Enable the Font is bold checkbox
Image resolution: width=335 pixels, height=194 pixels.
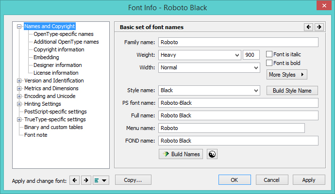click(269, 63)
